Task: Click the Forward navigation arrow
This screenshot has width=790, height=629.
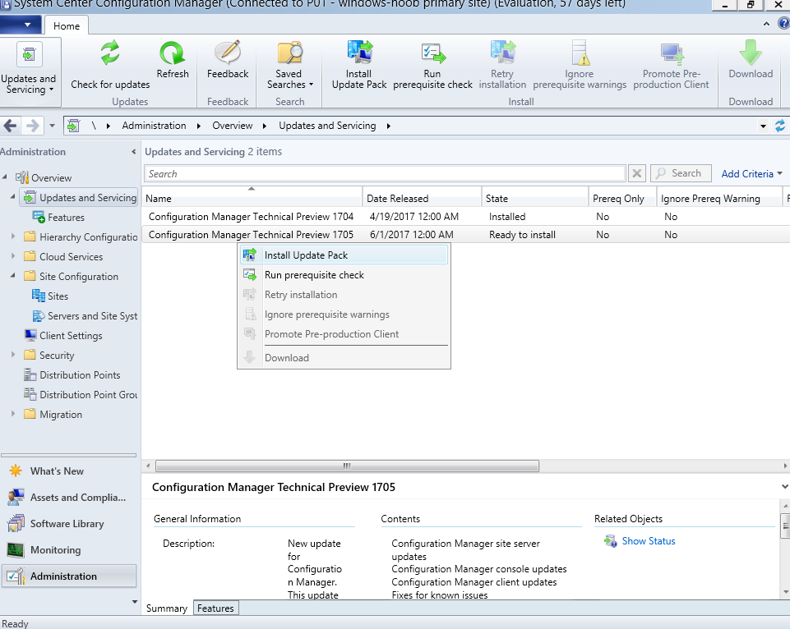Action: pos(32,126)
